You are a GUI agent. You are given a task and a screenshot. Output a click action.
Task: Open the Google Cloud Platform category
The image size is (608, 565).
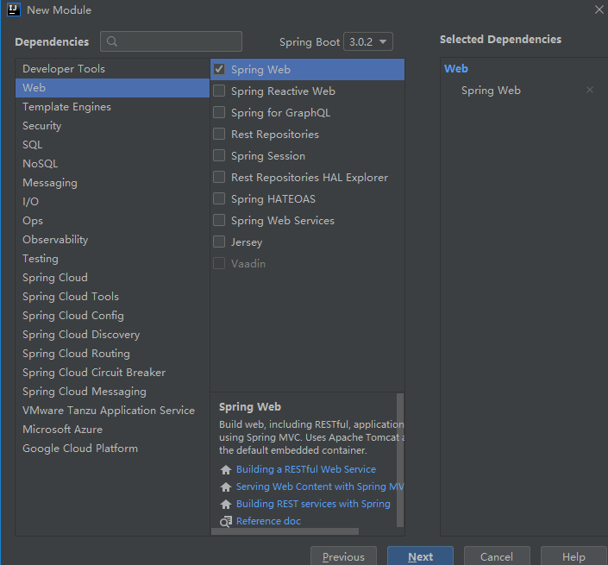pos(112,449)
